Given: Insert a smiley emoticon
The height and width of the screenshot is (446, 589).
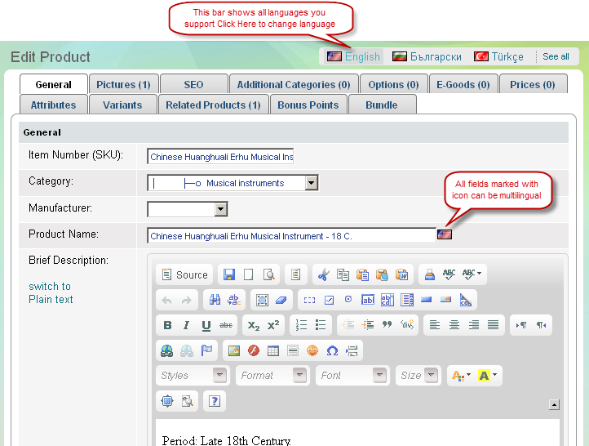Looking at the screenshot, I should tap(312, 350).
